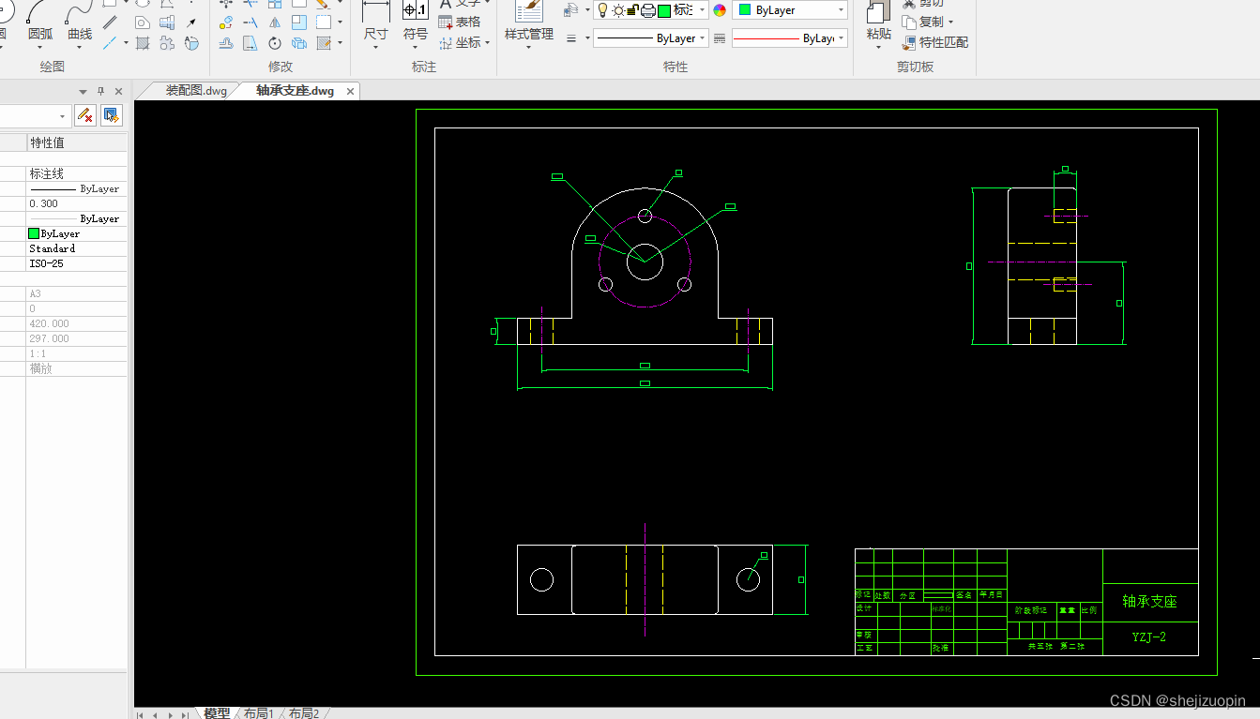Screen dimensions: 1260x719
Task: Click the 特性值 column header
Action: coord(47,142)
